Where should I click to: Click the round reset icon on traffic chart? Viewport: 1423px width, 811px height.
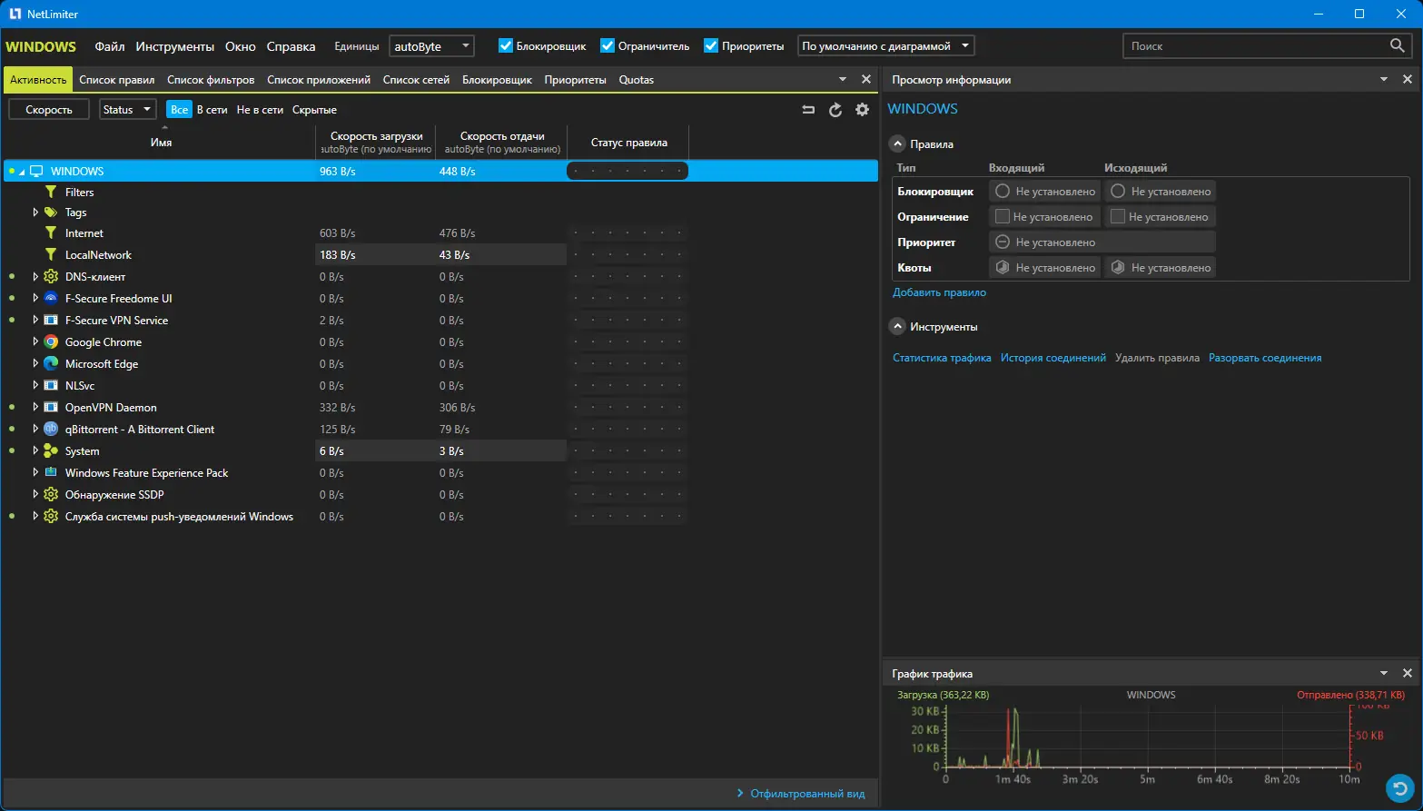[x=1399, y=787]
